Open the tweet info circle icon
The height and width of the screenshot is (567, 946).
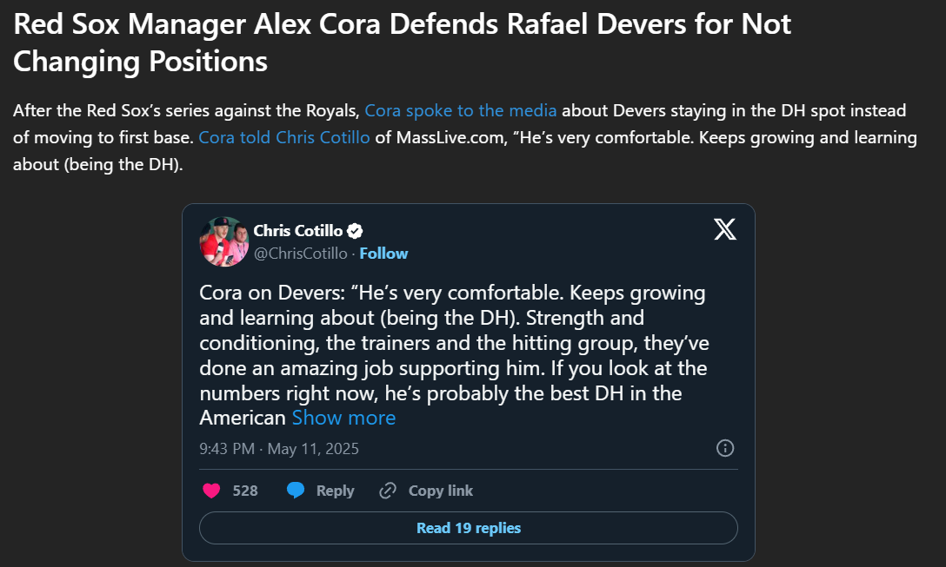724,448
